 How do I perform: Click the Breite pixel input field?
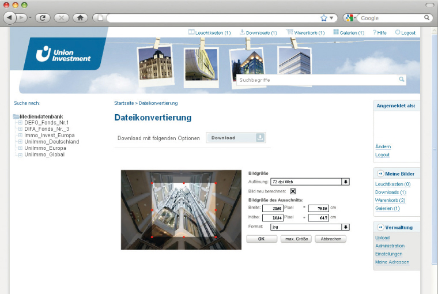pyautogui.click(x=272, y=208)
